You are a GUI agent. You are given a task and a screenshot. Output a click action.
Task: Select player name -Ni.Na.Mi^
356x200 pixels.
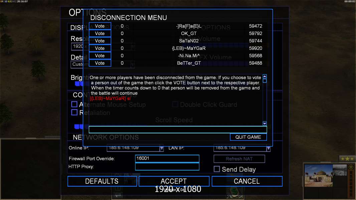189,56
